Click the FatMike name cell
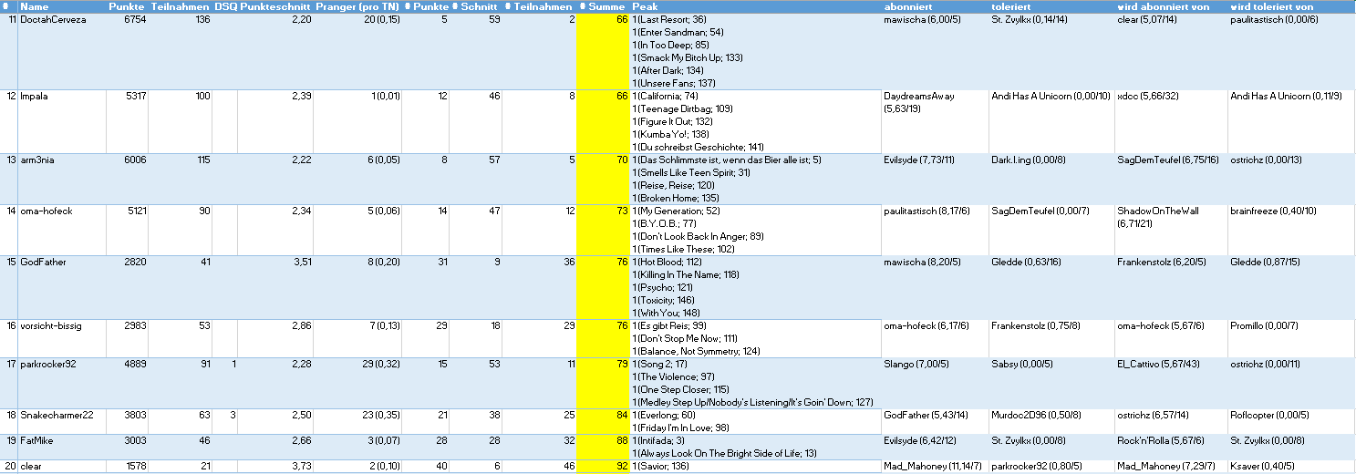The width and height of the screenshot is (1356, 474). click(37, 440)
